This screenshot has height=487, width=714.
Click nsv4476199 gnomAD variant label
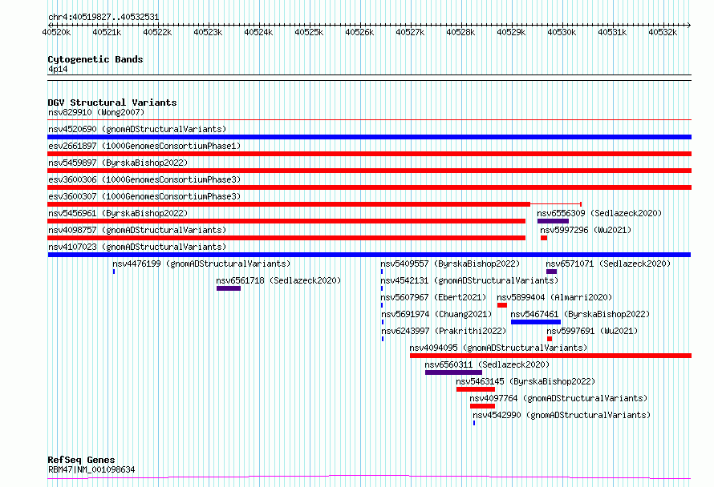coord(201,264)
